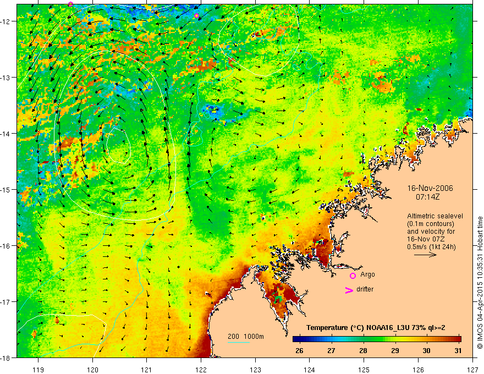The height and width of the screenshot is (374, 484).
Task: Click the IMOS copyright timestamp text
Action: click(480, 283)
